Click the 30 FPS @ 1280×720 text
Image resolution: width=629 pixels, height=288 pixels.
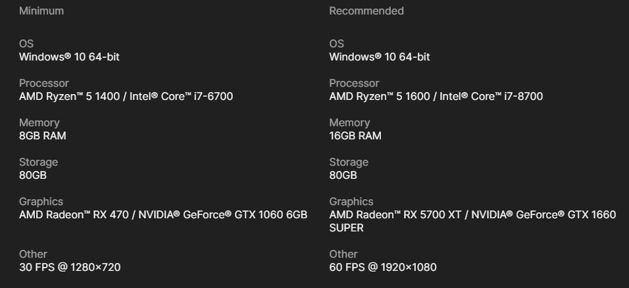70,268
